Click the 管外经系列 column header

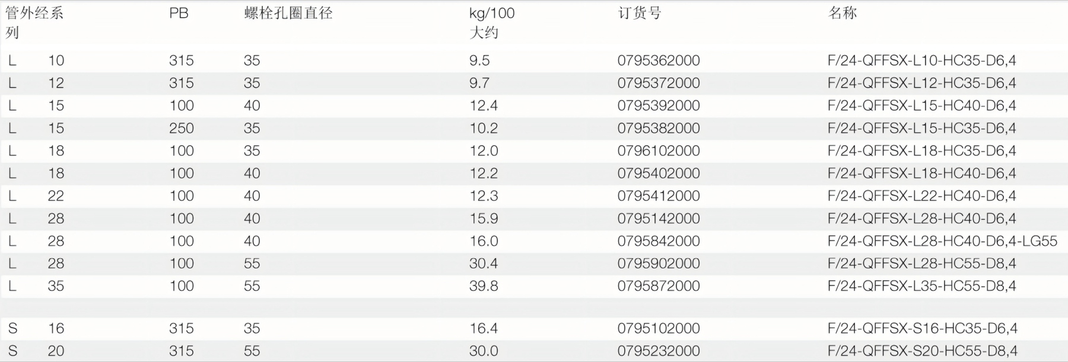click(x=34, y=23)
